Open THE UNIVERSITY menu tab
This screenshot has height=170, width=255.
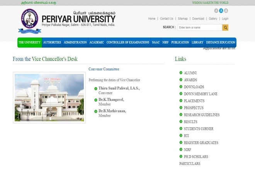tap(29, 42)
